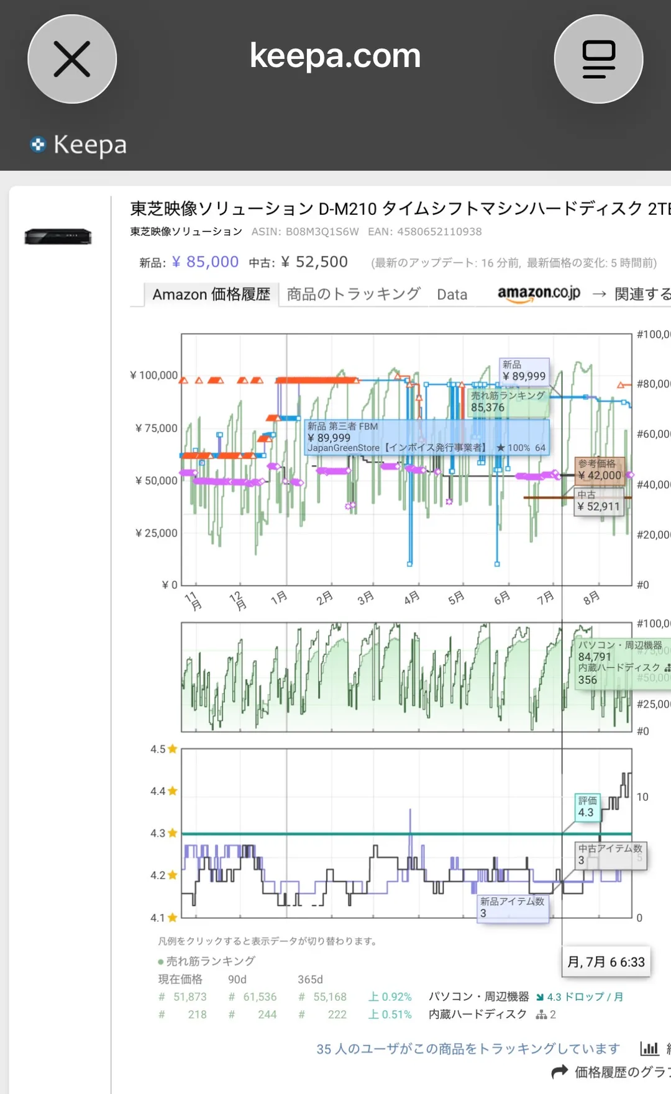Click the 中古 ¥ 52,911 tooltip
This screenshot has height=1094, width=671.
tap(598, 501)
